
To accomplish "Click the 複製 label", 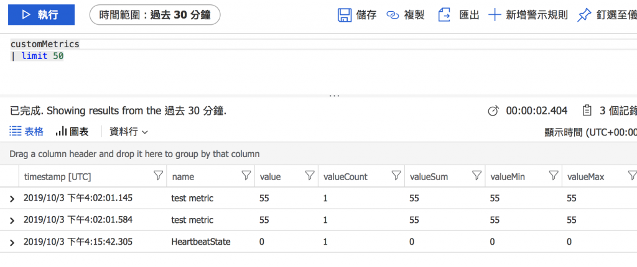I will pos(414,16).
